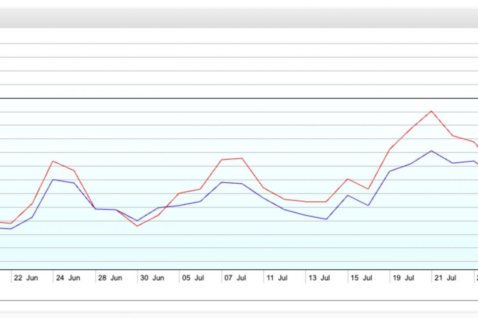Click the 11 Jul date label
Image resolution: width=478 pixels, height=318 pixels.
(277, 278)
